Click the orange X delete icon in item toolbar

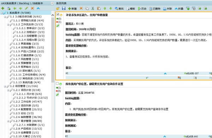pos(81,8)
